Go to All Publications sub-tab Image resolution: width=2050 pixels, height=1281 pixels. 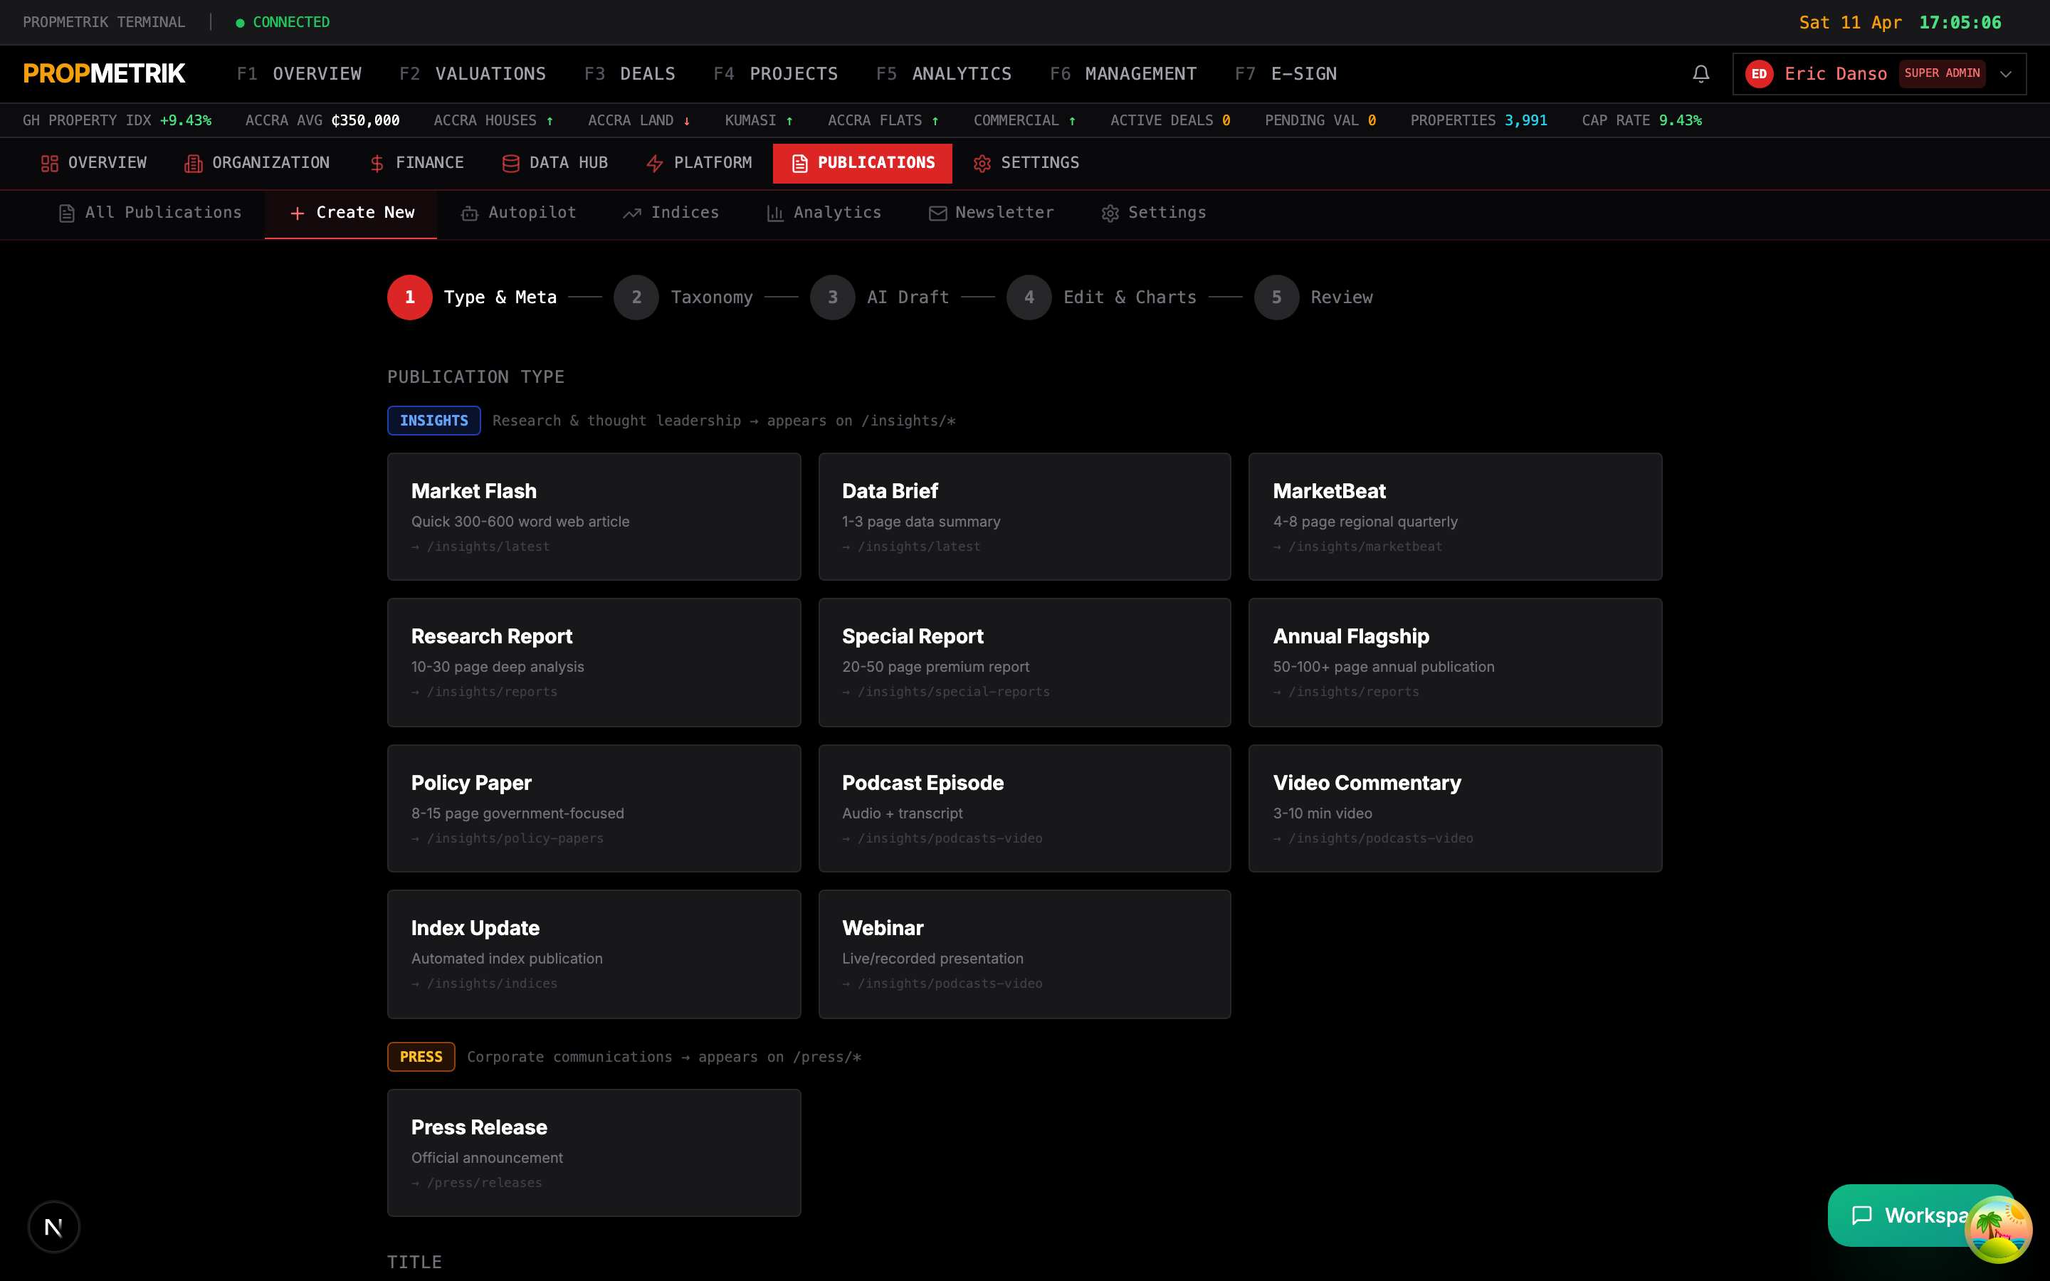click(x=150, y=213)
